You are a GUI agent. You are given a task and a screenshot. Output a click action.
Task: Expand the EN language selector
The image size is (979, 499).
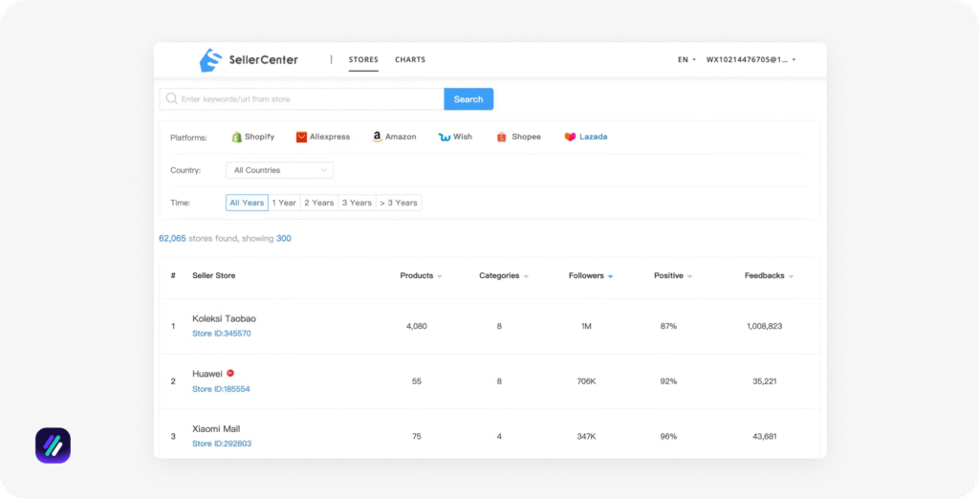coord(686,59)
